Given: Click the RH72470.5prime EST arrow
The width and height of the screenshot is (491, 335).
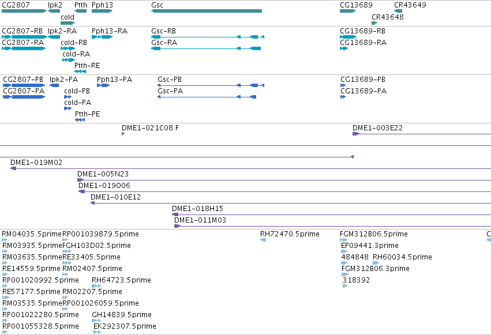Looking at the screenshot, I should pos(263,240).
